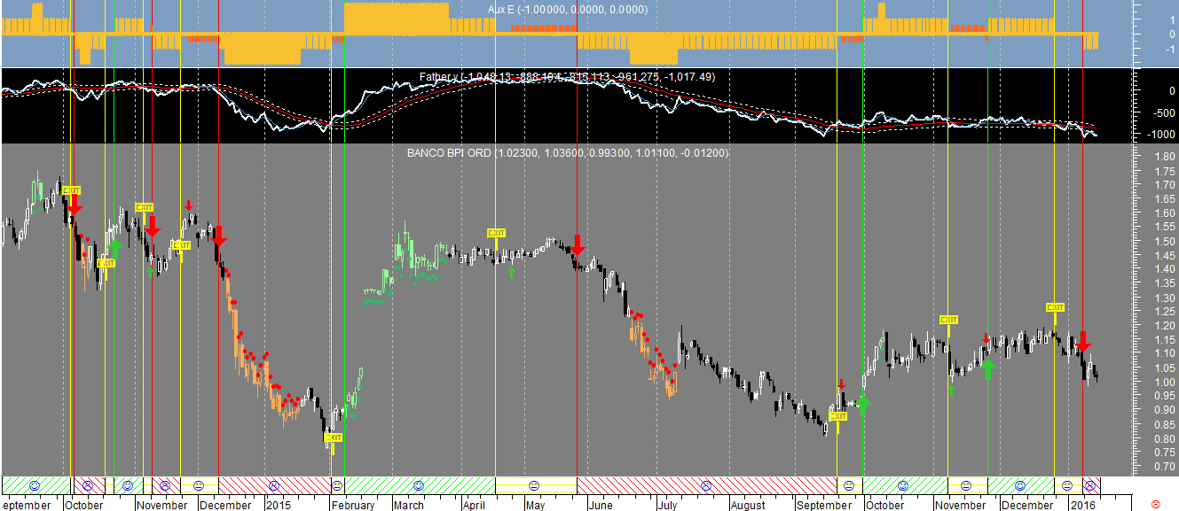Click the blue smiley above the March label
The width and height of the screenshot is (1179, 511).
[x=419, y=485]
